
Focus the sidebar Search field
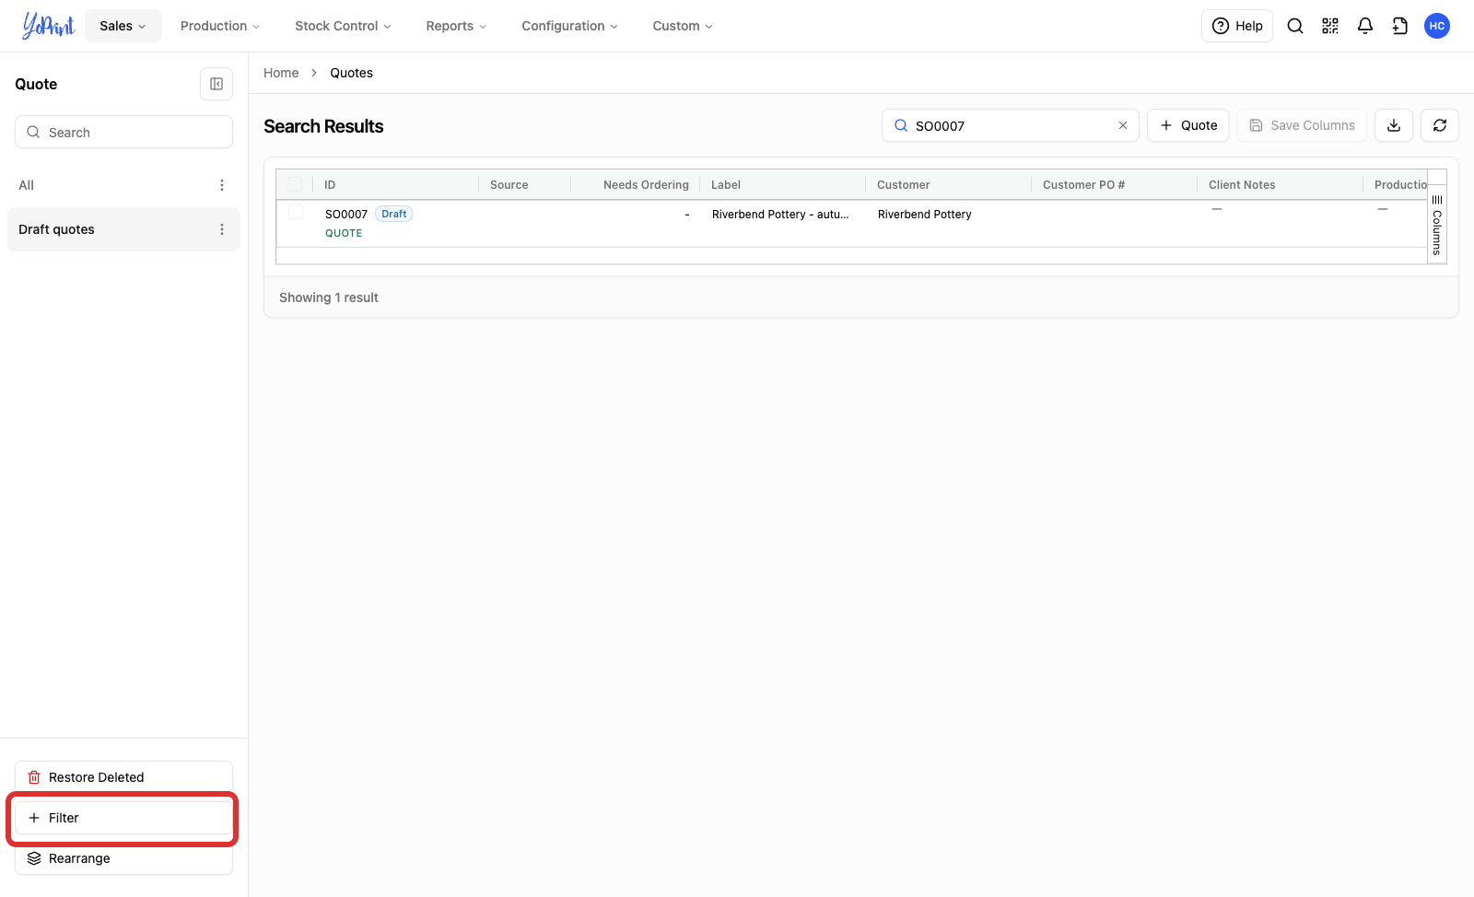click(x=123, y=132)
